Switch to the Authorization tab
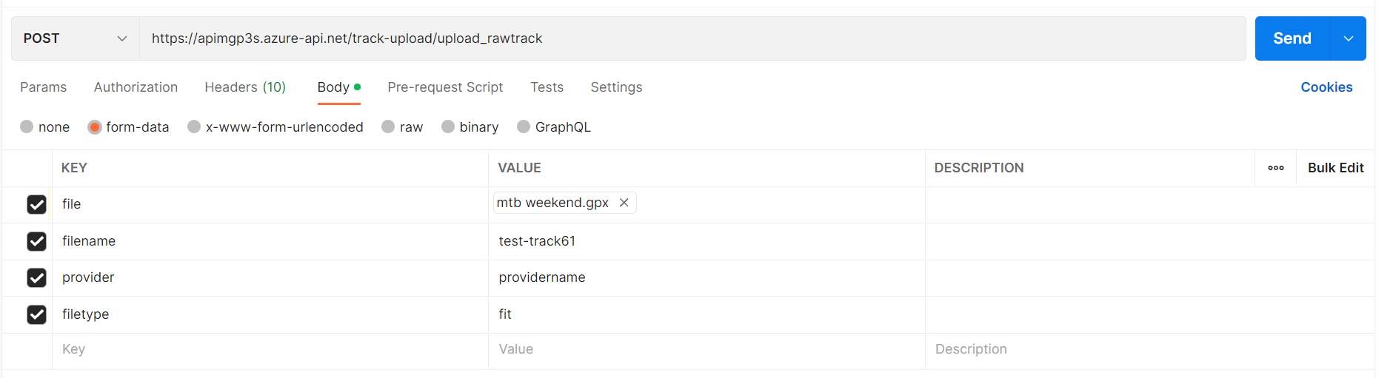The width and height of the screenshot is (1393, 378). tap(136, 87)
